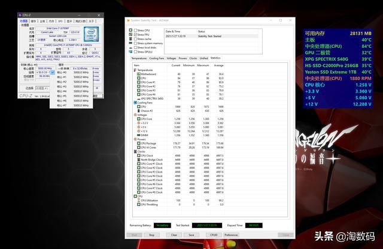The image size is (383, 249).
Task: Click the Yeston SSD Extreme 1TB overlay entry
Action: [338, 72]
